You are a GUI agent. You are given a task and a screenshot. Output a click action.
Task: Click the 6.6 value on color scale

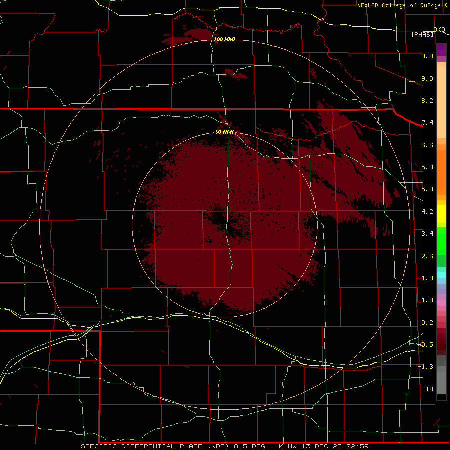coord(427,145)
